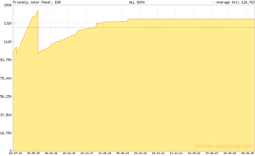The height and width of the screenshot is (156, 255).
Task: Click the 22-07-14 date on the x-axis
Action: click(16, 153)
